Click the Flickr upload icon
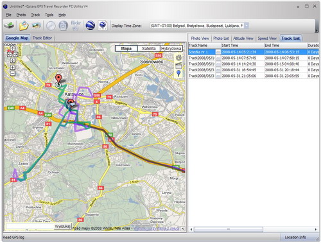Image resolution: width=321 pixels, height=244 pixels. (76, 26)
